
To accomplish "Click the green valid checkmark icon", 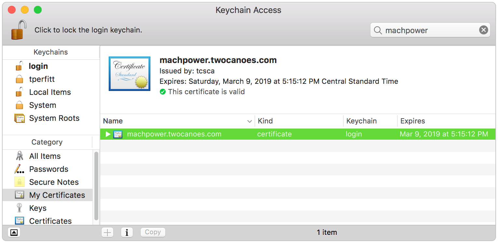I will pos(163,92).
